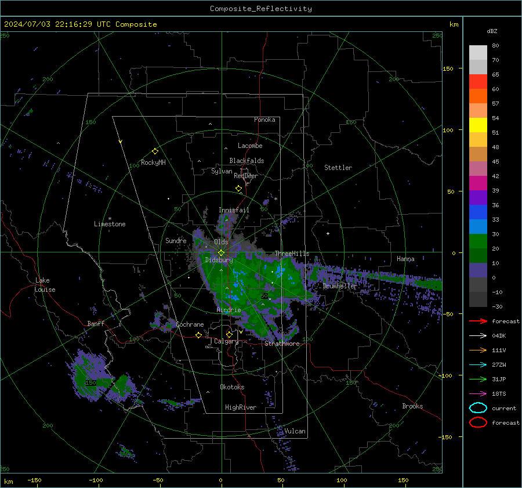Click the Drumheller city label

[x=339, y=286]
